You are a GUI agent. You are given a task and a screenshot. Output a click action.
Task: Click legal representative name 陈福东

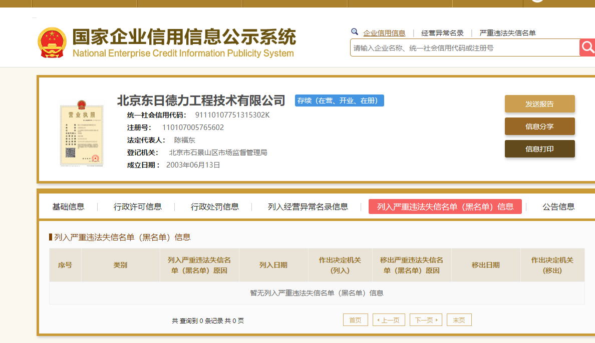[x=184, y=140]
